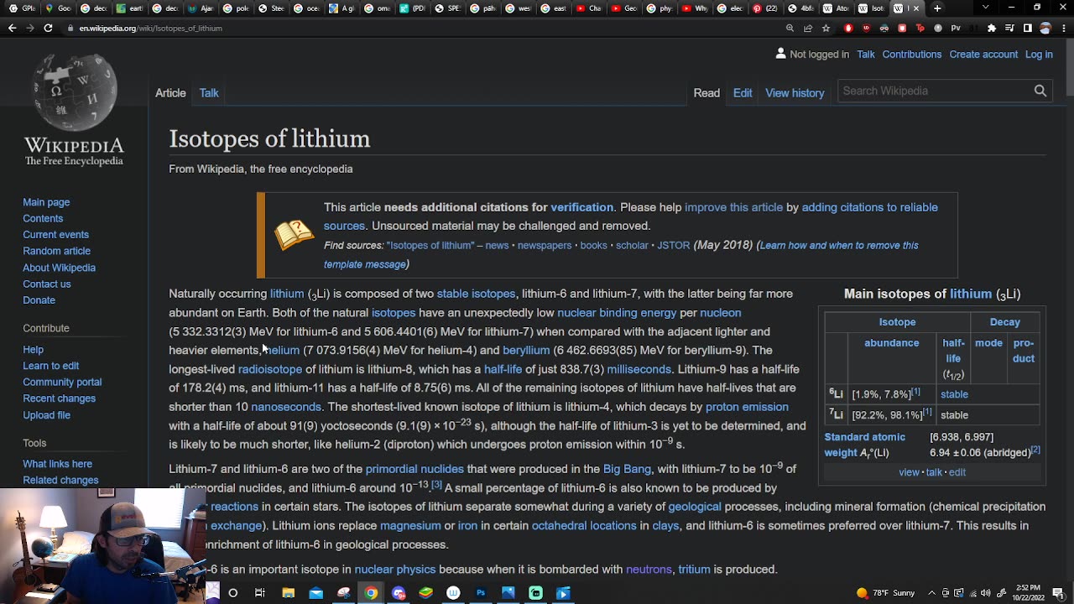This screenshot has height=604, width=1074.
Task: Follow the 'stable isotopes' link
Action: 476,294
